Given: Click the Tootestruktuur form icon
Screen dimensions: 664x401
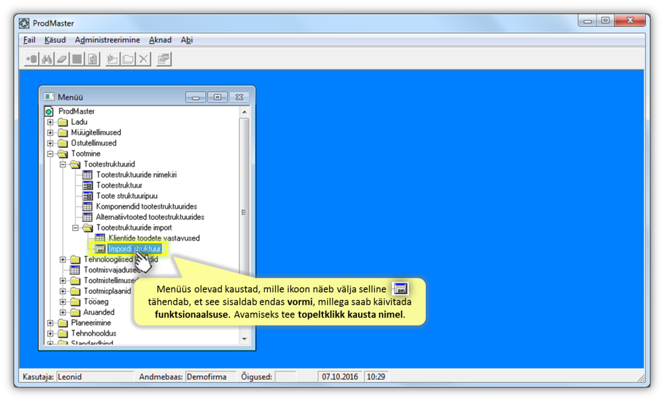Looking at the screenshot, I should coord(87,185).
